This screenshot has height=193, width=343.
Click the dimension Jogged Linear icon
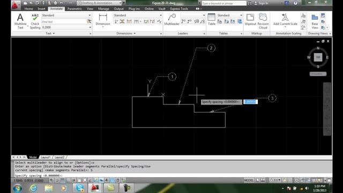click(159, 21)
